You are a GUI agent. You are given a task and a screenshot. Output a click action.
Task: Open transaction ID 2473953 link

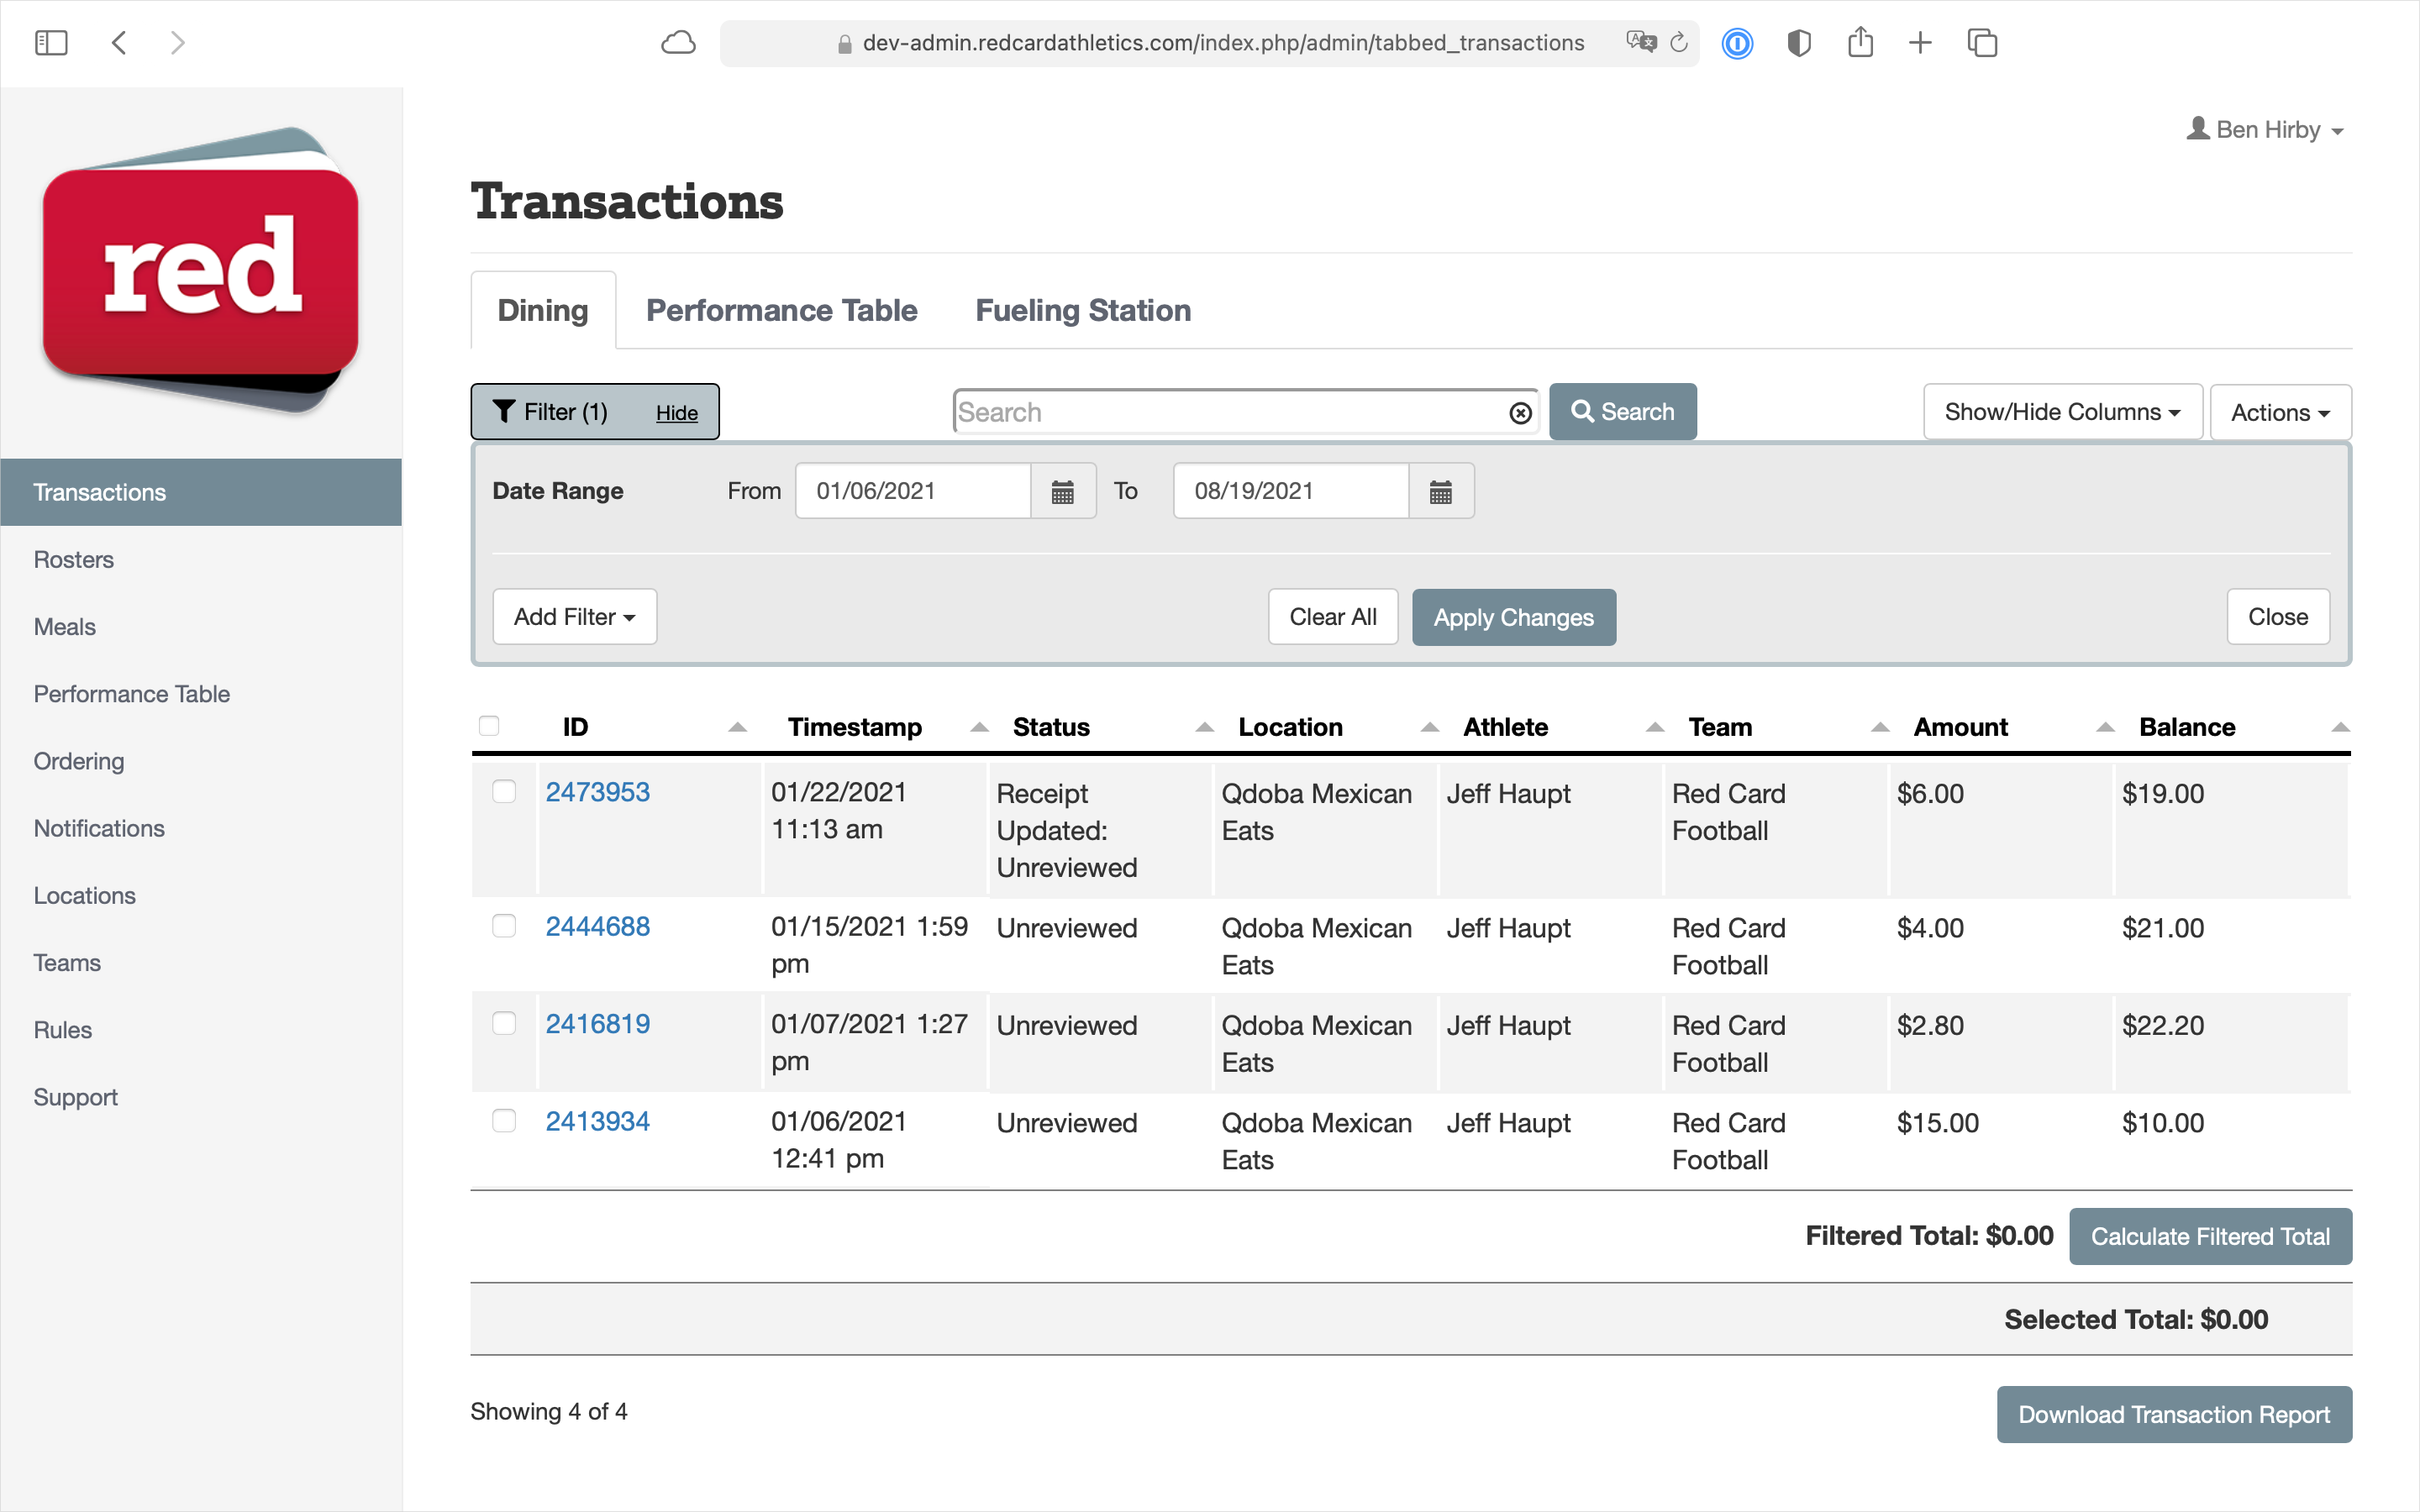tap(598, 792)
